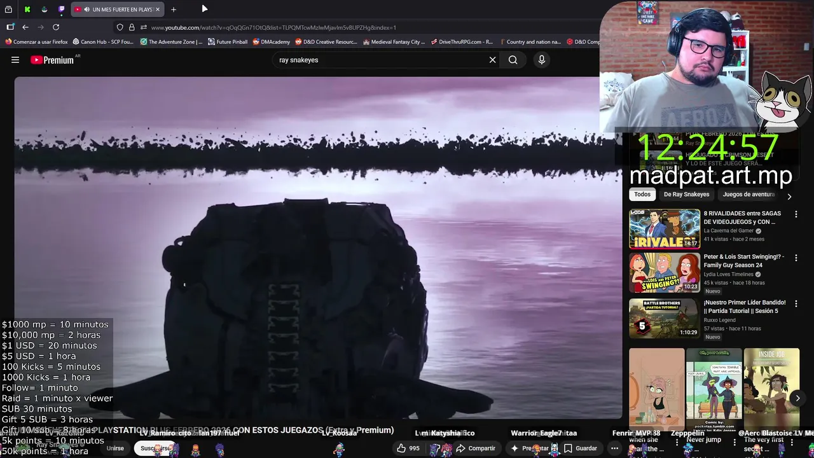Screen dimensions: 814x458
Task: Click the YouTube URL address field
Action: click(356, 27)
